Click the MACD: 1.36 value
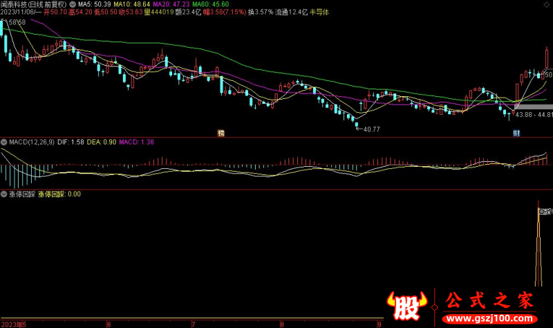The width and height of the screenshot is (553, 328). coord(136,142)
